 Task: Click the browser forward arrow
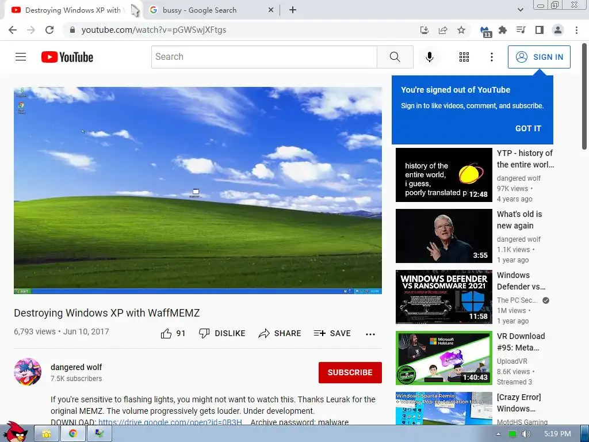(31, 30)
